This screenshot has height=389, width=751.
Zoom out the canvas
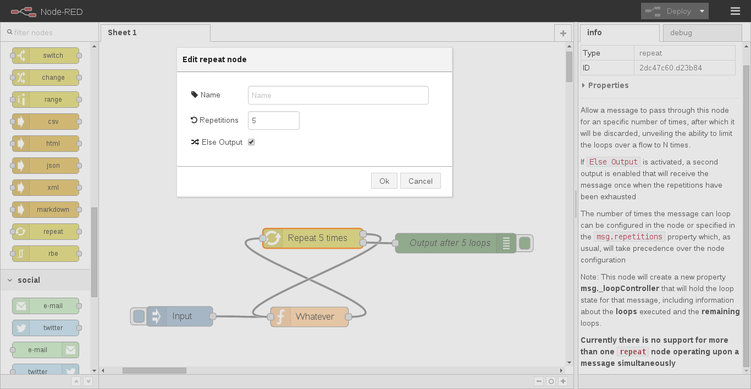[x=539, y=381]
